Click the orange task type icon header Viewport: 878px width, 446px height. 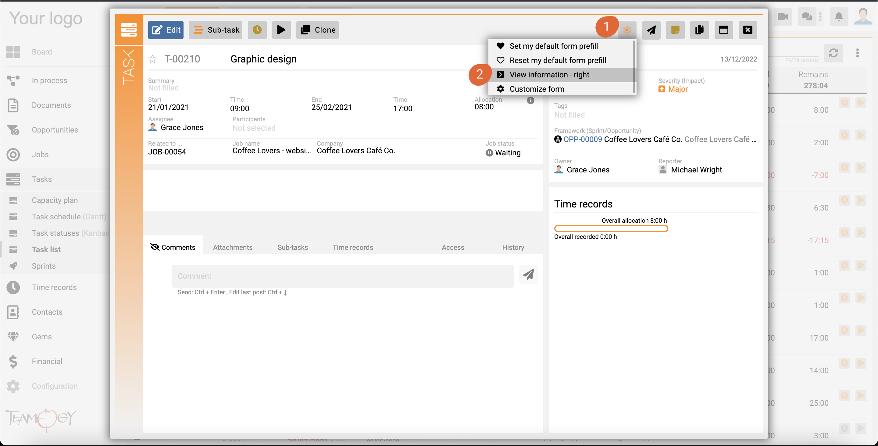pyautogui.click(x=129, y=30)
